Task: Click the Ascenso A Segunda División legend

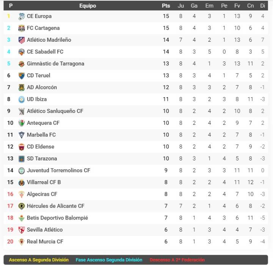Action: (39, 260)
